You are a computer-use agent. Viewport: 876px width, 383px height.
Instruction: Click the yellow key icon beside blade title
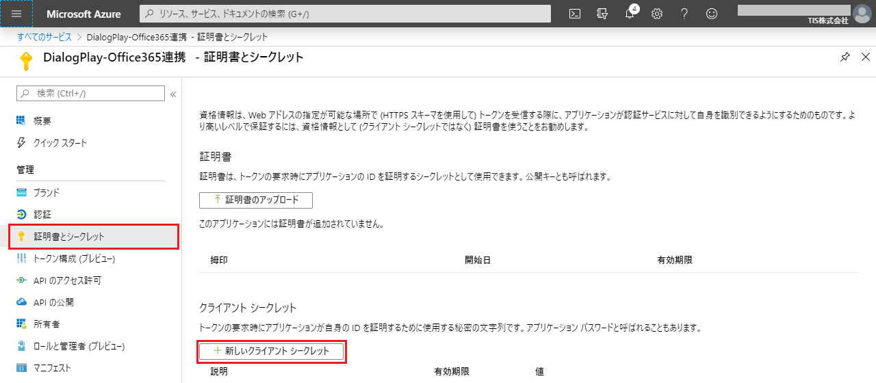[27, 60]
